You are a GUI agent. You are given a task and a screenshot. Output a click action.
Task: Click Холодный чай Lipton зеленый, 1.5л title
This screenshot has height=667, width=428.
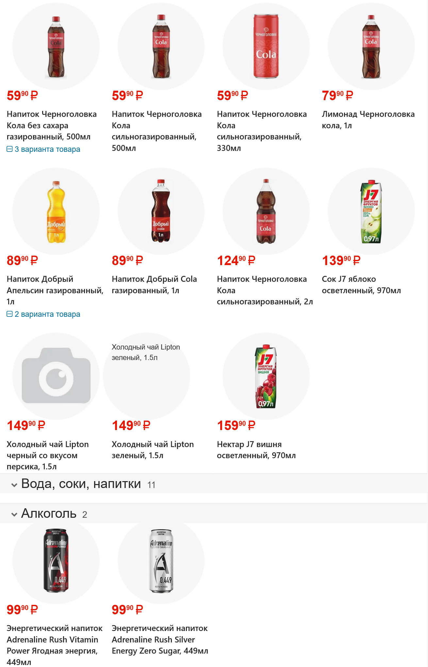pyautogui.click(x=153, y=450)
